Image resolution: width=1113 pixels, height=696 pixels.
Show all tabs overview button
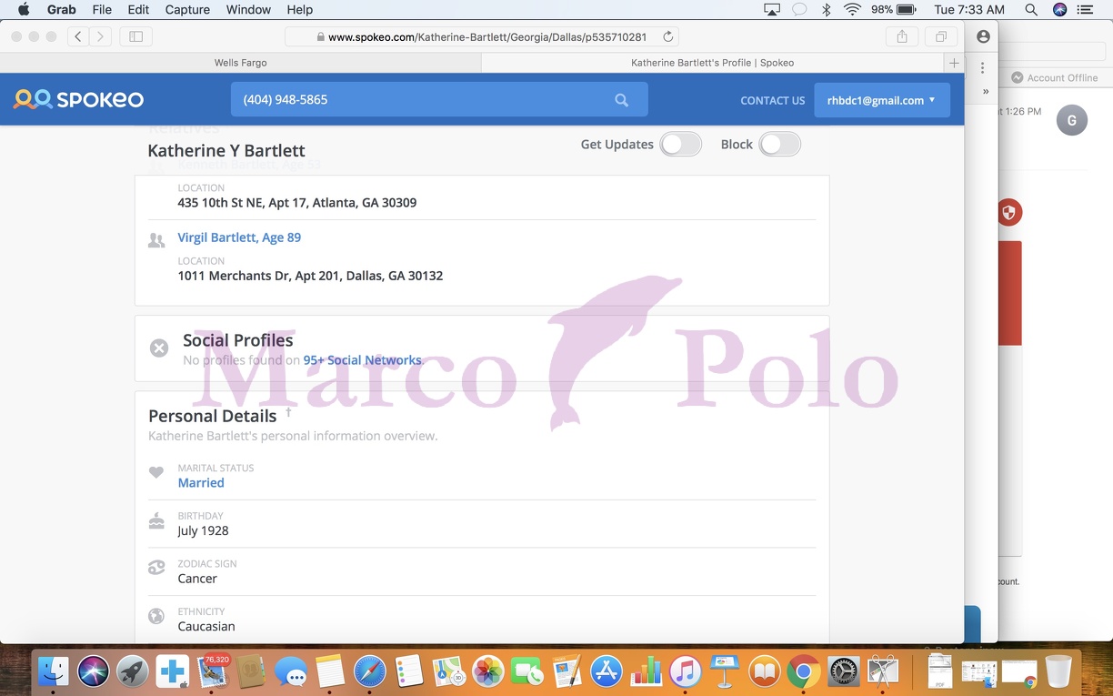point(941,36)
